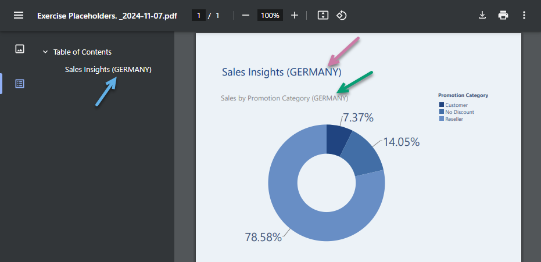The height and width of the screenshot is (262, 541).
Task: Select Table of Contents outline entry
Action: (x=83, y=52)
